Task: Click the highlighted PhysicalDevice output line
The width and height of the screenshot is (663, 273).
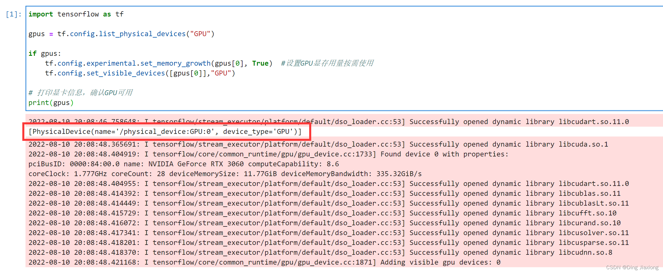Action: click(x=165, y=132)
